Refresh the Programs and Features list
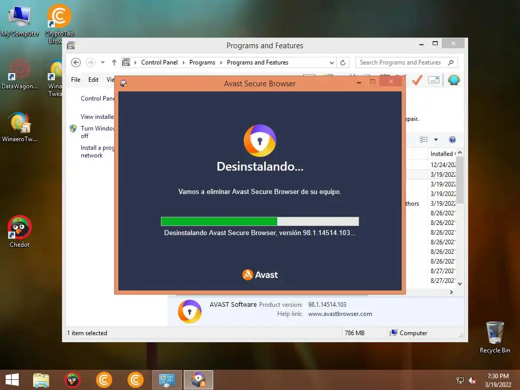The image size is (520, 390). (343, 62)
